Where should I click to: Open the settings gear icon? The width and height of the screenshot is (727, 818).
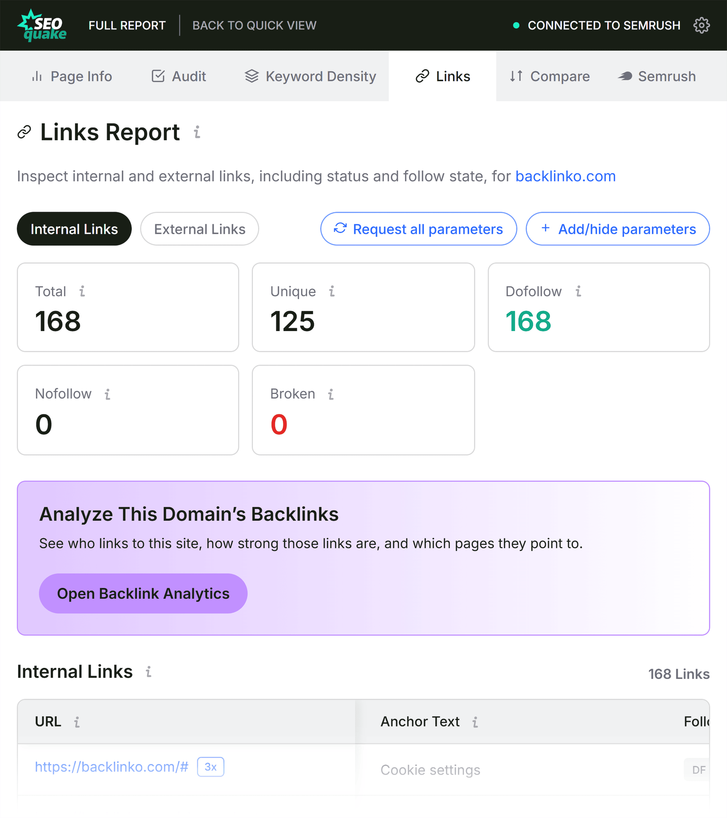pos(701,25)
